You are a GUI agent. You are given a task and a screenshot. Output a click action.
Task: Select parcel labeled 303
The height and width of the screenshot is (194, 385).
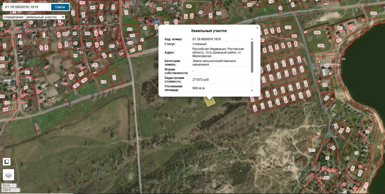96,65
